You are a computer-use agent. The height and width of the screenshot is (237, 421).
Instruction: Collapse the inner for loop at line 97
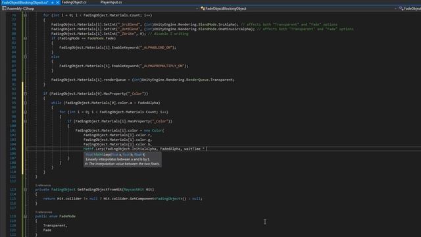[25, 112]
